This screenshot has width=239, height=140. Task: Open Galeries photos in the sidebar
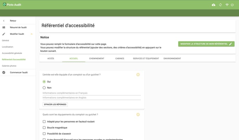tap(9, 66)
